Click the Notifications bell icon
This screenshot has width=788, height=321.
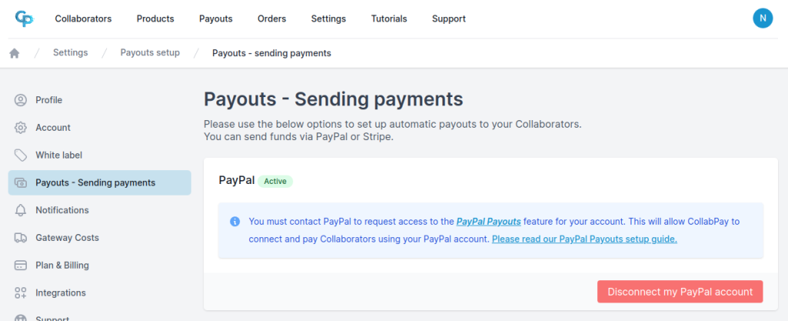click(x=21, y=210)
